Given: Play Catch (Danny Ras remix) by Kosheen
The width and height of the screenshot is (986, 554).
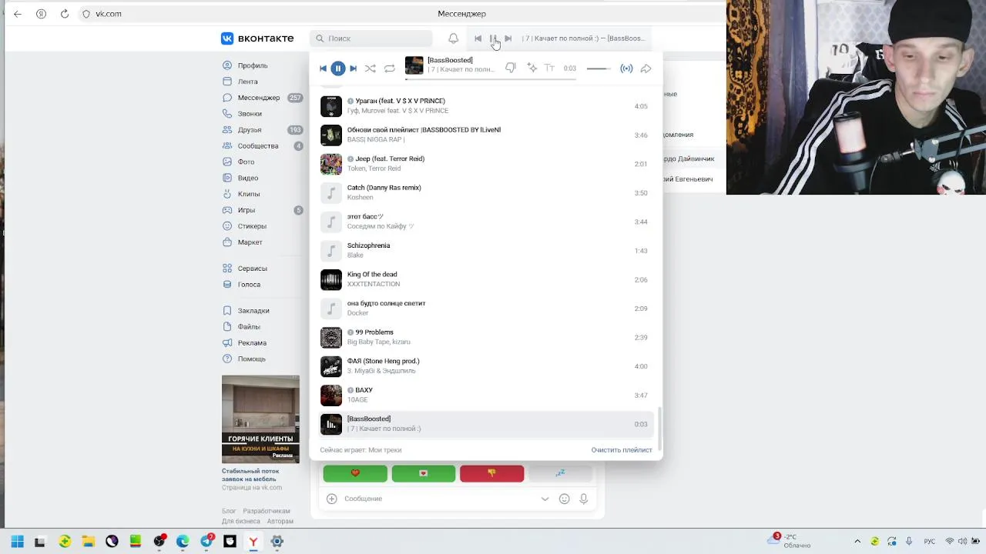Looking at the screenshot, I should coord(485,193).
